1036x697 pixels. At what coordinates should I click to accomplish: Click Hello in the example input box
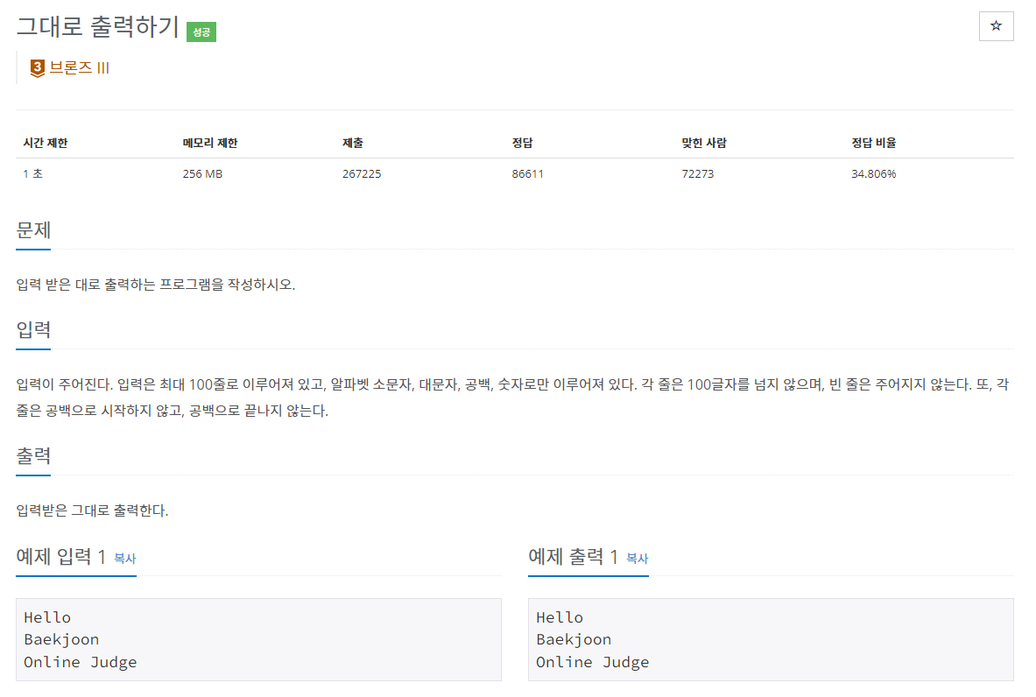47,617
